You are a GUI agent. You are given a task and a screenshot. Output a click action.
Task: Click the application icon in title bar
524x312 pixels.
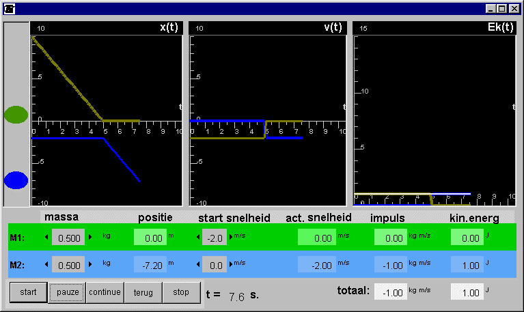tap(10, 9)
